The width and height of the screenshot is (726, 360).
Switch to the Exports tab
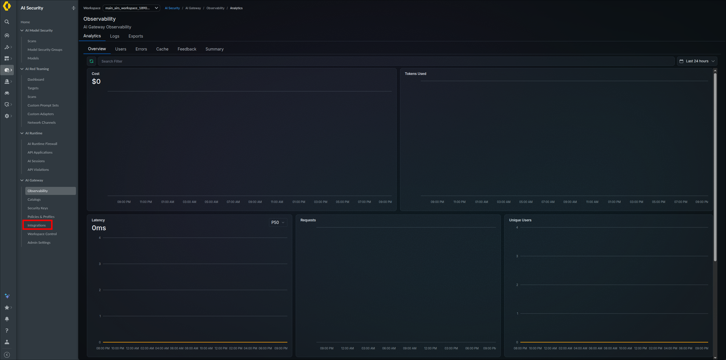[136, 36]
